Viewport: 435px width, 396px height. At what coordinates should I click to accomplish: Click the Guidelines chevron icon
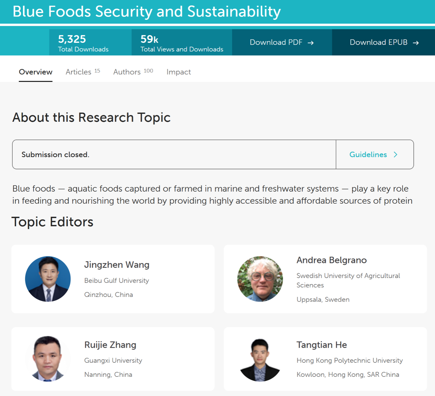coord(396,155)
